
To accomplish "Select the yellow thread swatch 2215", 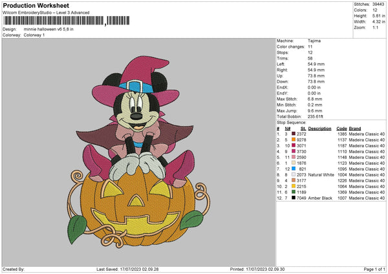I will pos(294,186).
